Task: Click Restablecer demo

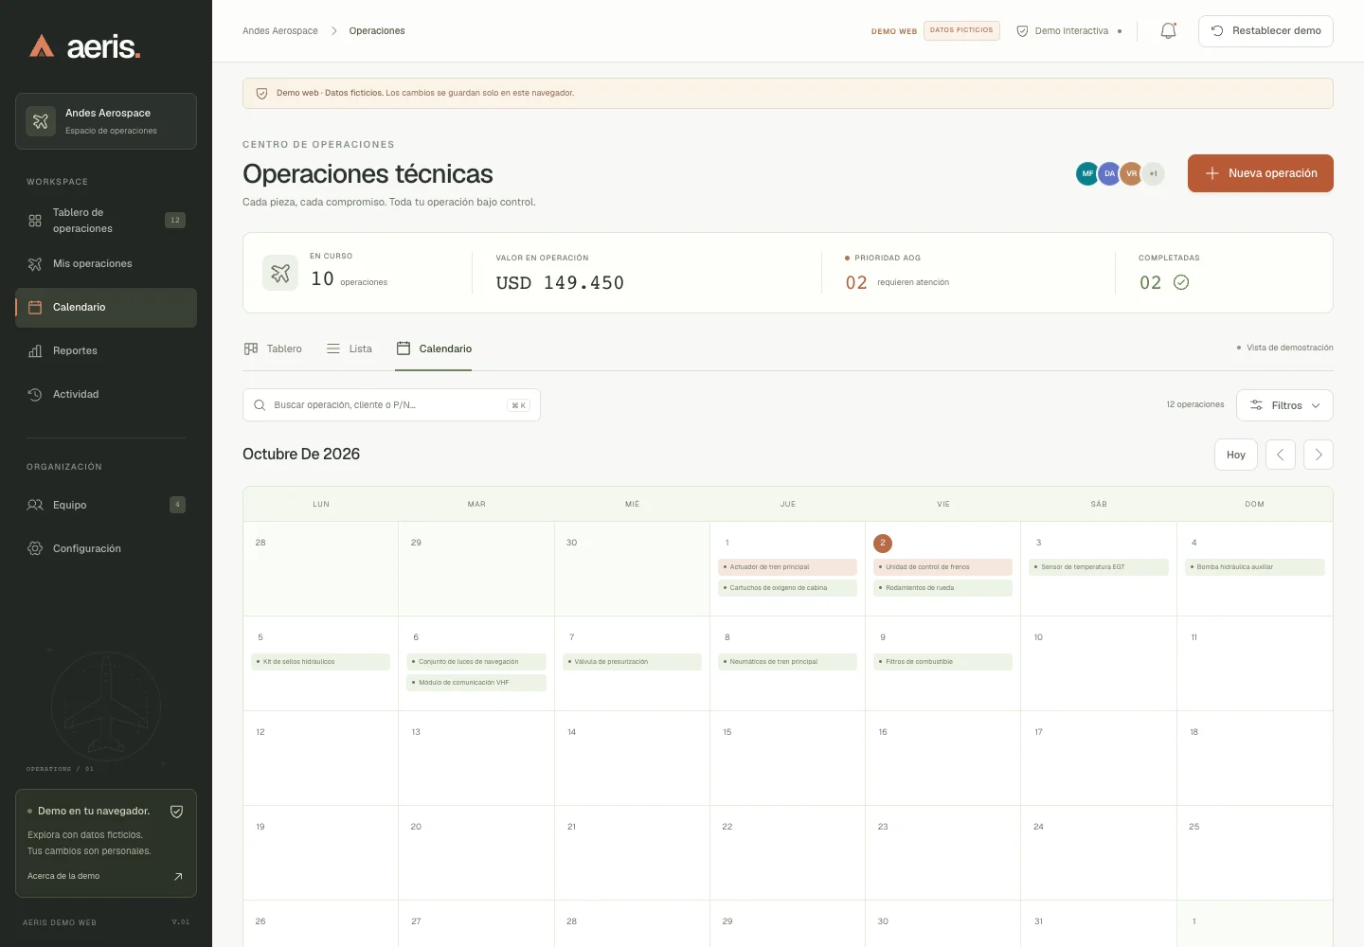Action: (1265, 31)
